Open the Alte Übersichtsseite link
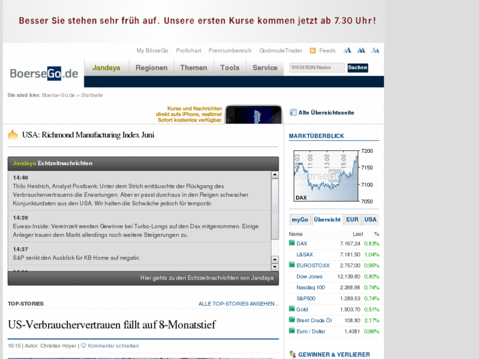This screenshot has width=479, height=359. pos(326,113)
